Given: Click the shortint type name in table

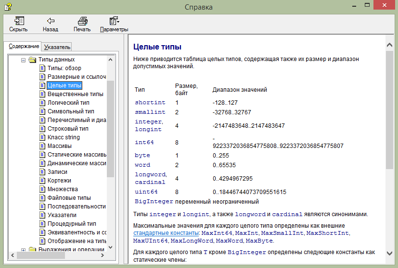Looking at the screenshot, I should click(150, 102).
